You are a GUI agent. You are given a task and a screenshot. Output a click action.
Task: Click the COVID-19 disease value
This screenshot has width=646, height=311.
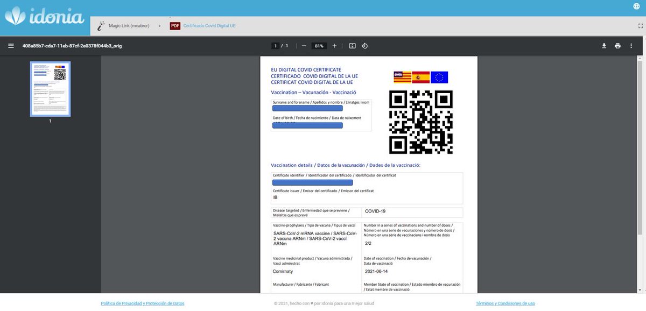pyautogui.click(x=375, y=211)
